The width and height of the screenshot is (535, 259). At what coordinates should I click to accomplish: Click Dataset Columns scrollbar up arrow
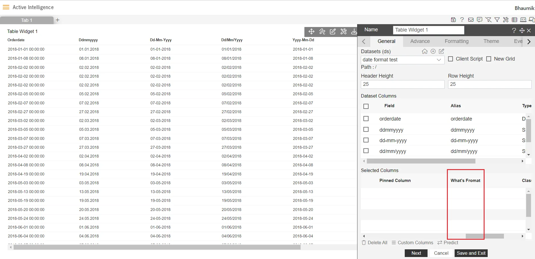coord(529,116)
